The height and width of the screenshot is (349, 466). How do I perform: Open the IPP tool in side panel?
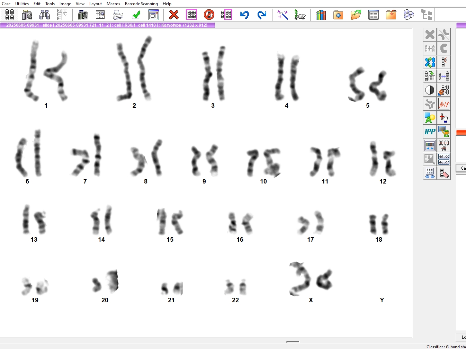pyautogui.click(x=430, y=132)
